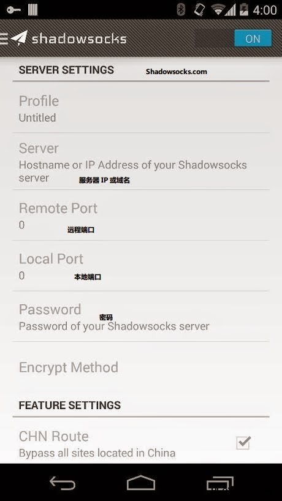The width and height of the screenshot is (282, 501).
Task: Open the Encrypt Method selection
Action: pyautogui.click(x=141, y=367)
